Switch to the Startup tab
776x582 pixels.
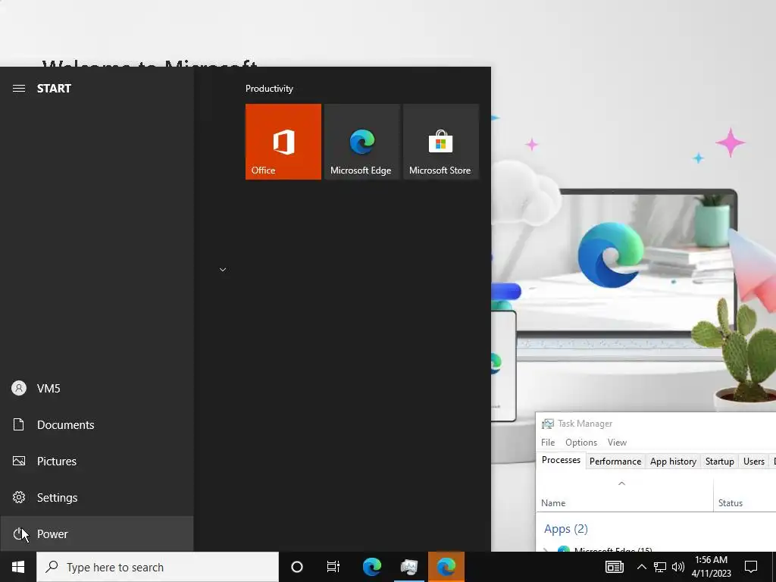pos(720,462)
